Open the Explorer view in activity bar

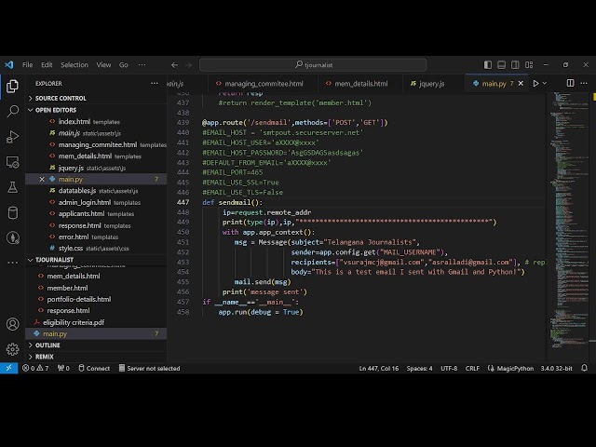pyautogui.click(x=12, y=87)
